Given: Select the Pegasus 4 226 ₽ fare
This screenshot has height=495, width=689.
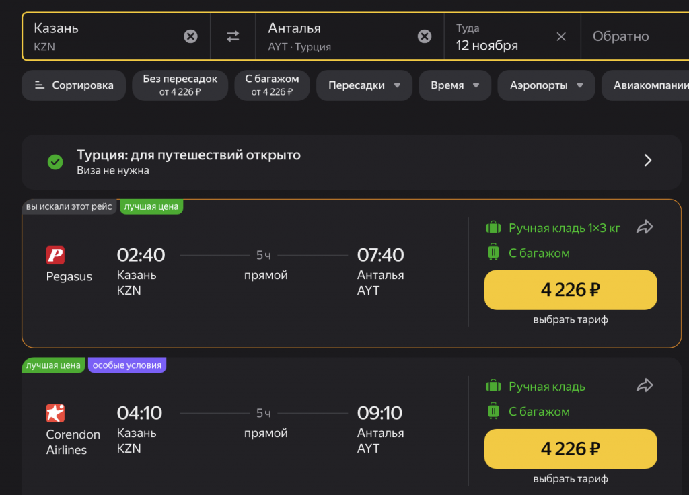Looking at the screenshot, I should point(570,290).
